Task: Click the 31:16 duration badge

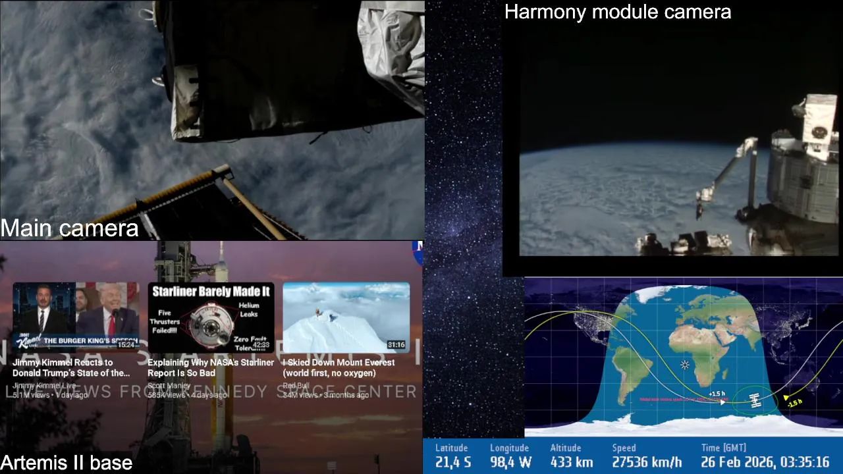Action: 396,345
